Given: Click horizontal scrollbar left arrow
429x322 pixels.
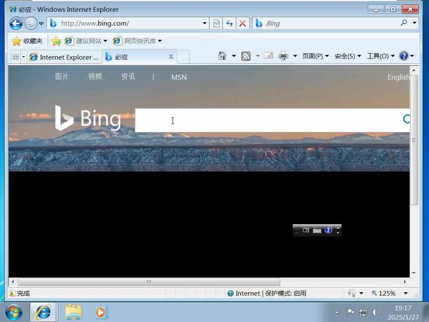Looking at the screenshot, I should point(13,282).
